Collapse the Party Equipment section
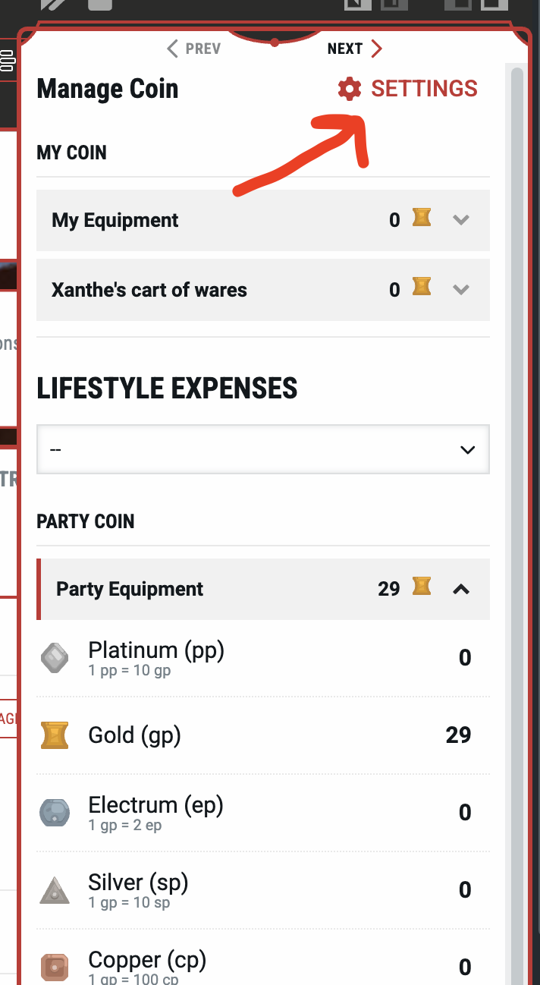The height and width of the screenshot is (985, 540). 460,589
